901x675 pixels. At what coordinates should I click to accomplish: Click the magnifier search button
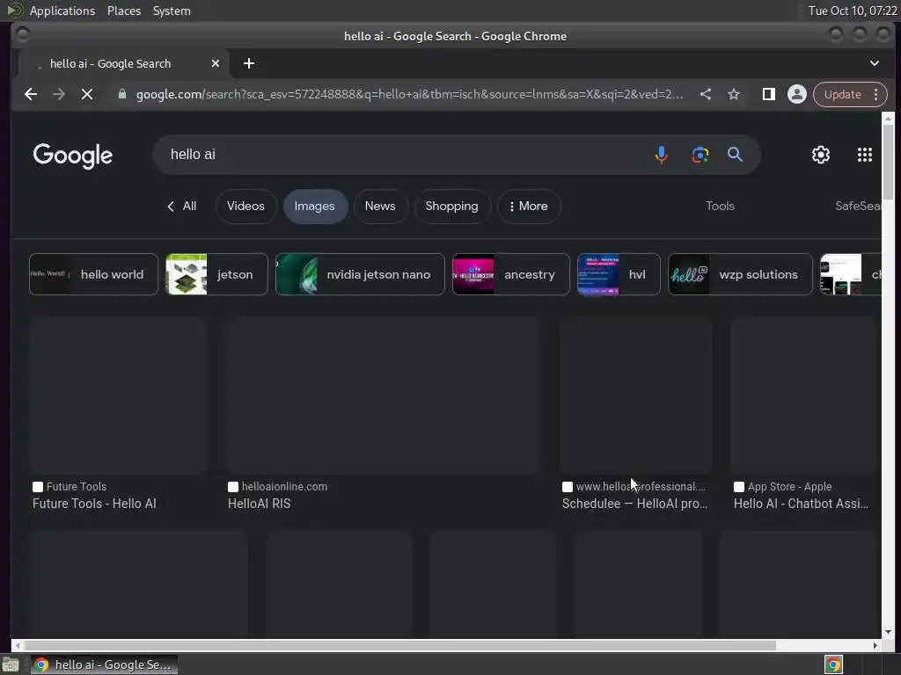point(735,155)
